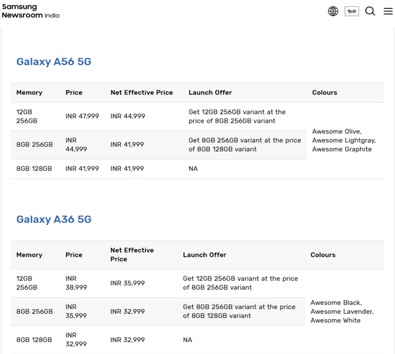The width and height of the screenshot is (395, 354).
Task: Click the Galaxy A36 5G heading
Action: click(x=53, y=219)
